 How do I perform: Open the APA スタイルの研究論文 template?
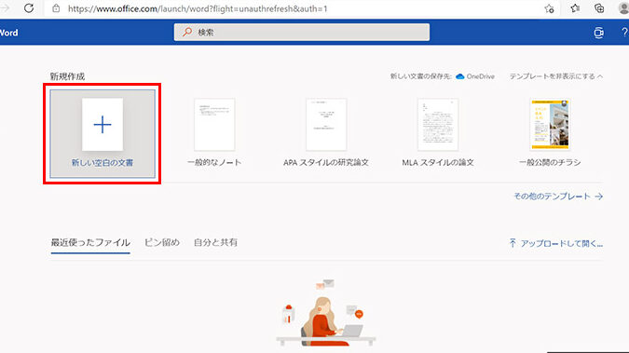point(326,133)
